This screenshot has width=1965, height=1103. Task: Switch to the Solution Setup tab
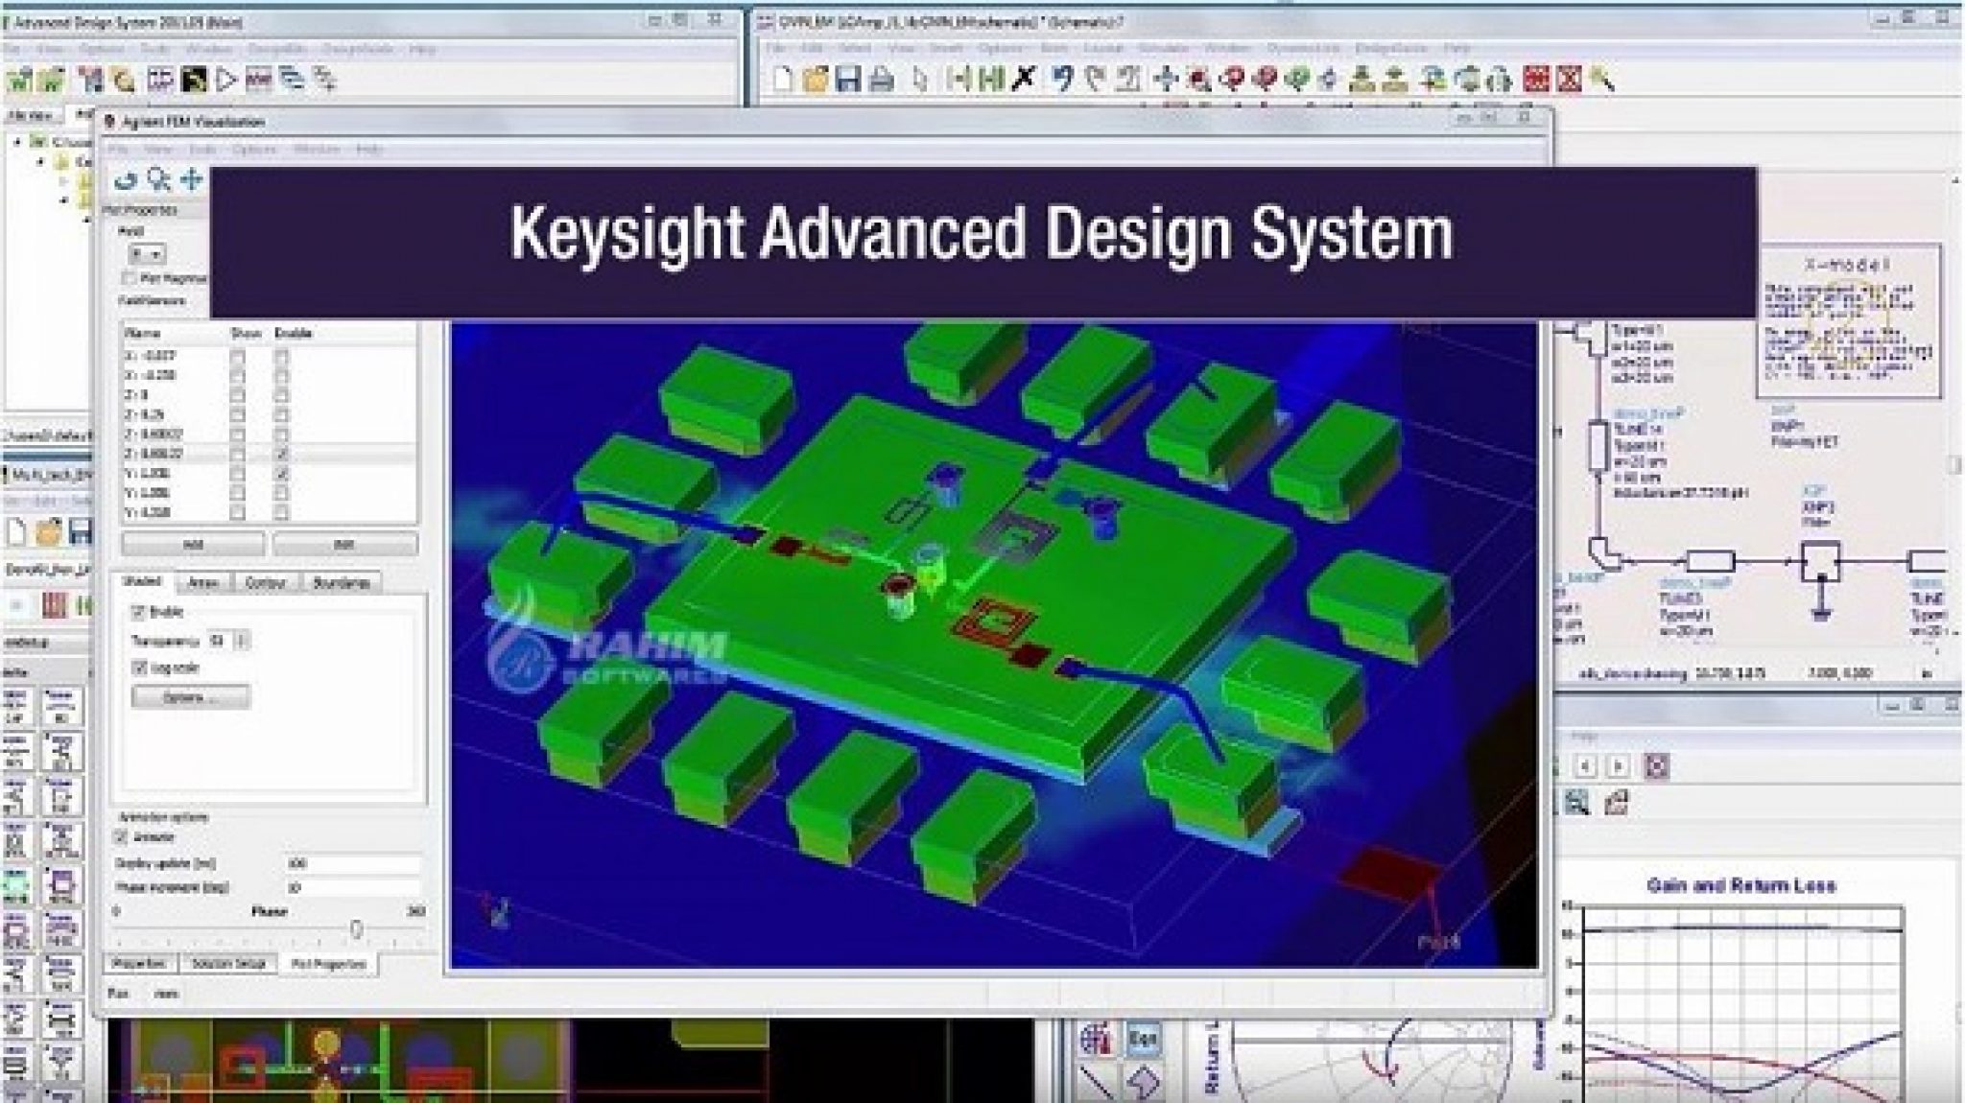click(228, 963)
